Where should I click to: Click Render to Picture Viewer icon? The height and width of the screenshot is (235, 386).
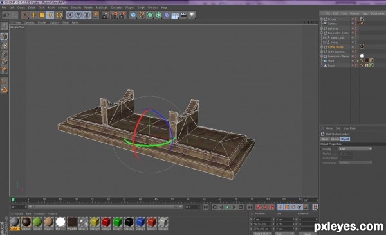pyautogui.click(x=114, y=15)
